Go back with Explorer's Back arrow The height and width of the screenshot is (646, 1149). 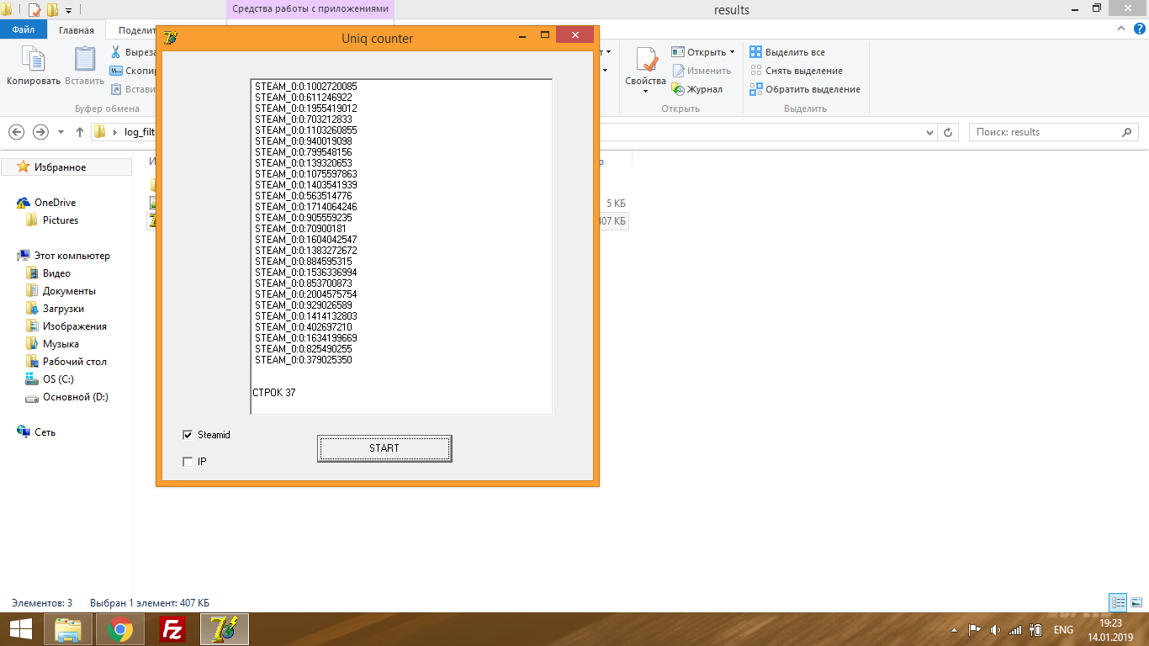coord(16,132)
